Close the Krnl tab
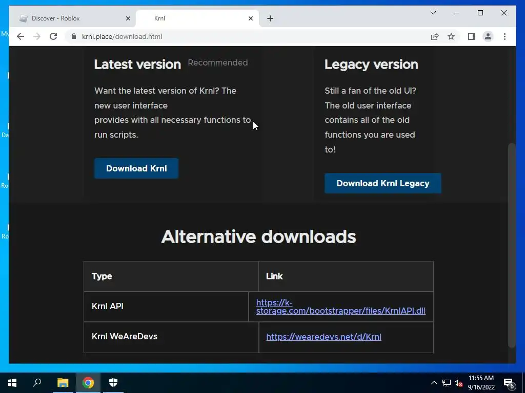This screenshot has height=393, width=525. [x=250, y=18]
